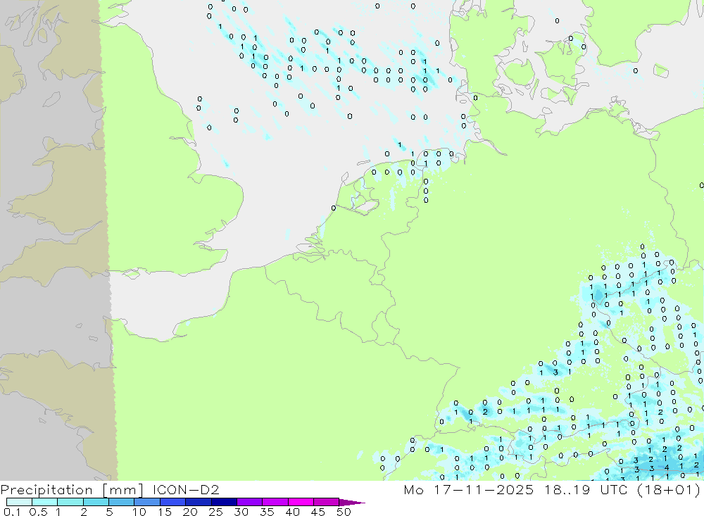Select the 40–45 mm magenta legend segment
The height and width of the screenshot is (516, 704).
[301, 502]
